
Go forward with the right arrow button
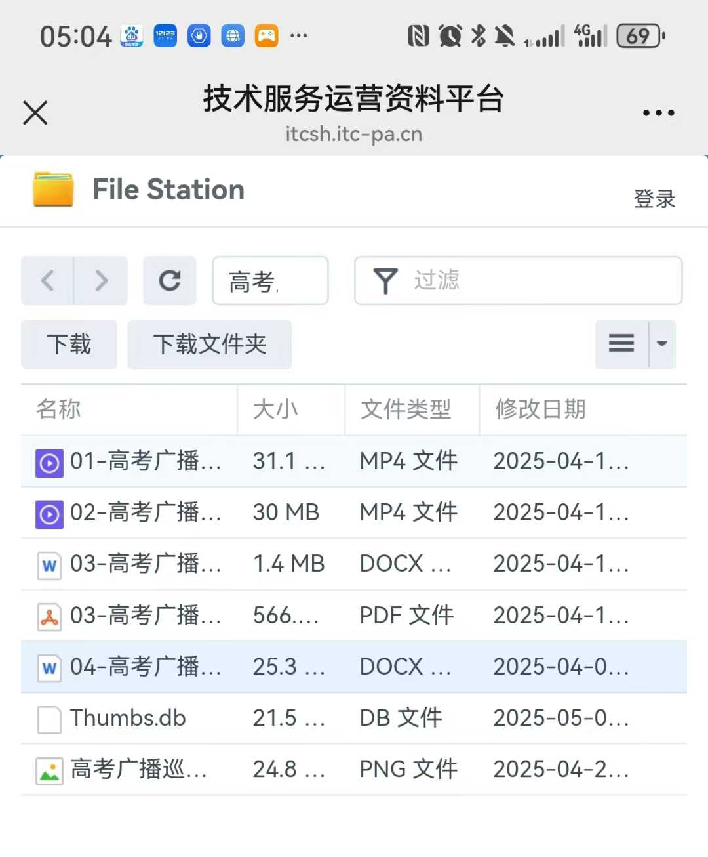(x=101, y=281)
